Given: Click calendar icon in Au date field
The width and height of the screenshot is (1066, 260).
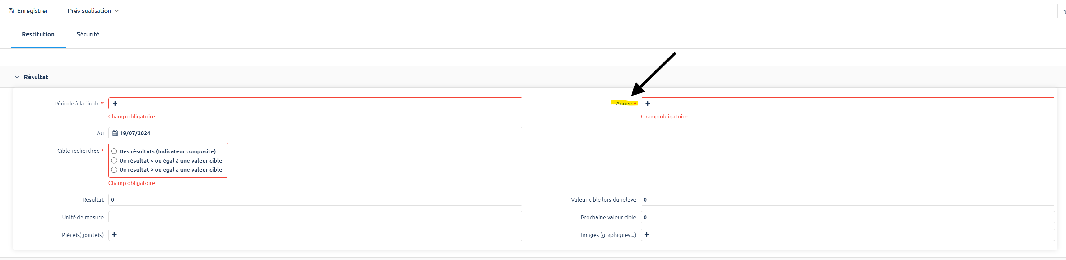Looking at the screenshot, I should pos(115,133).
